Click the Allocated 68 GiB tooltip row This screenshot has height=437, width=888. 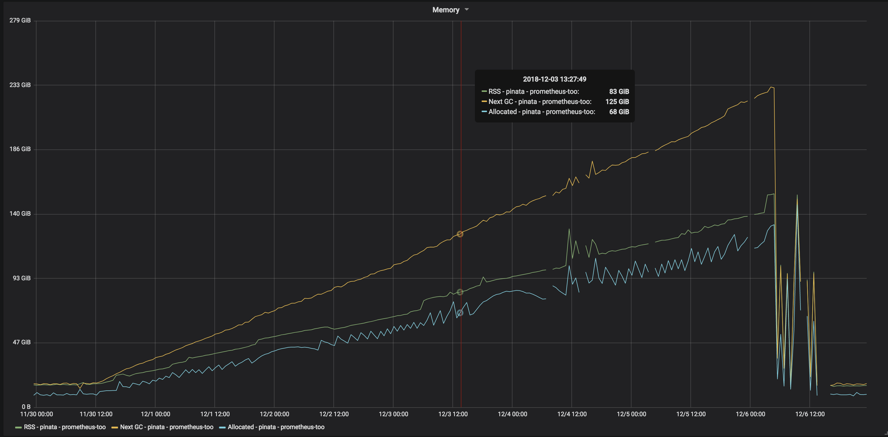[x=555, y=111]
